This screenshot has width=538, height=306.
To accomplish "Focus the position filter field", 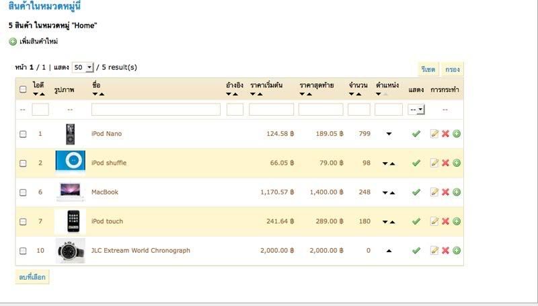I will 389,110.
